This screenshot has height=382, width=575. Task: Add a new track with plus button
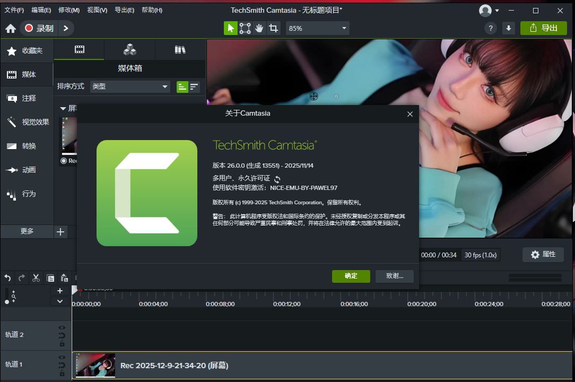60,291
